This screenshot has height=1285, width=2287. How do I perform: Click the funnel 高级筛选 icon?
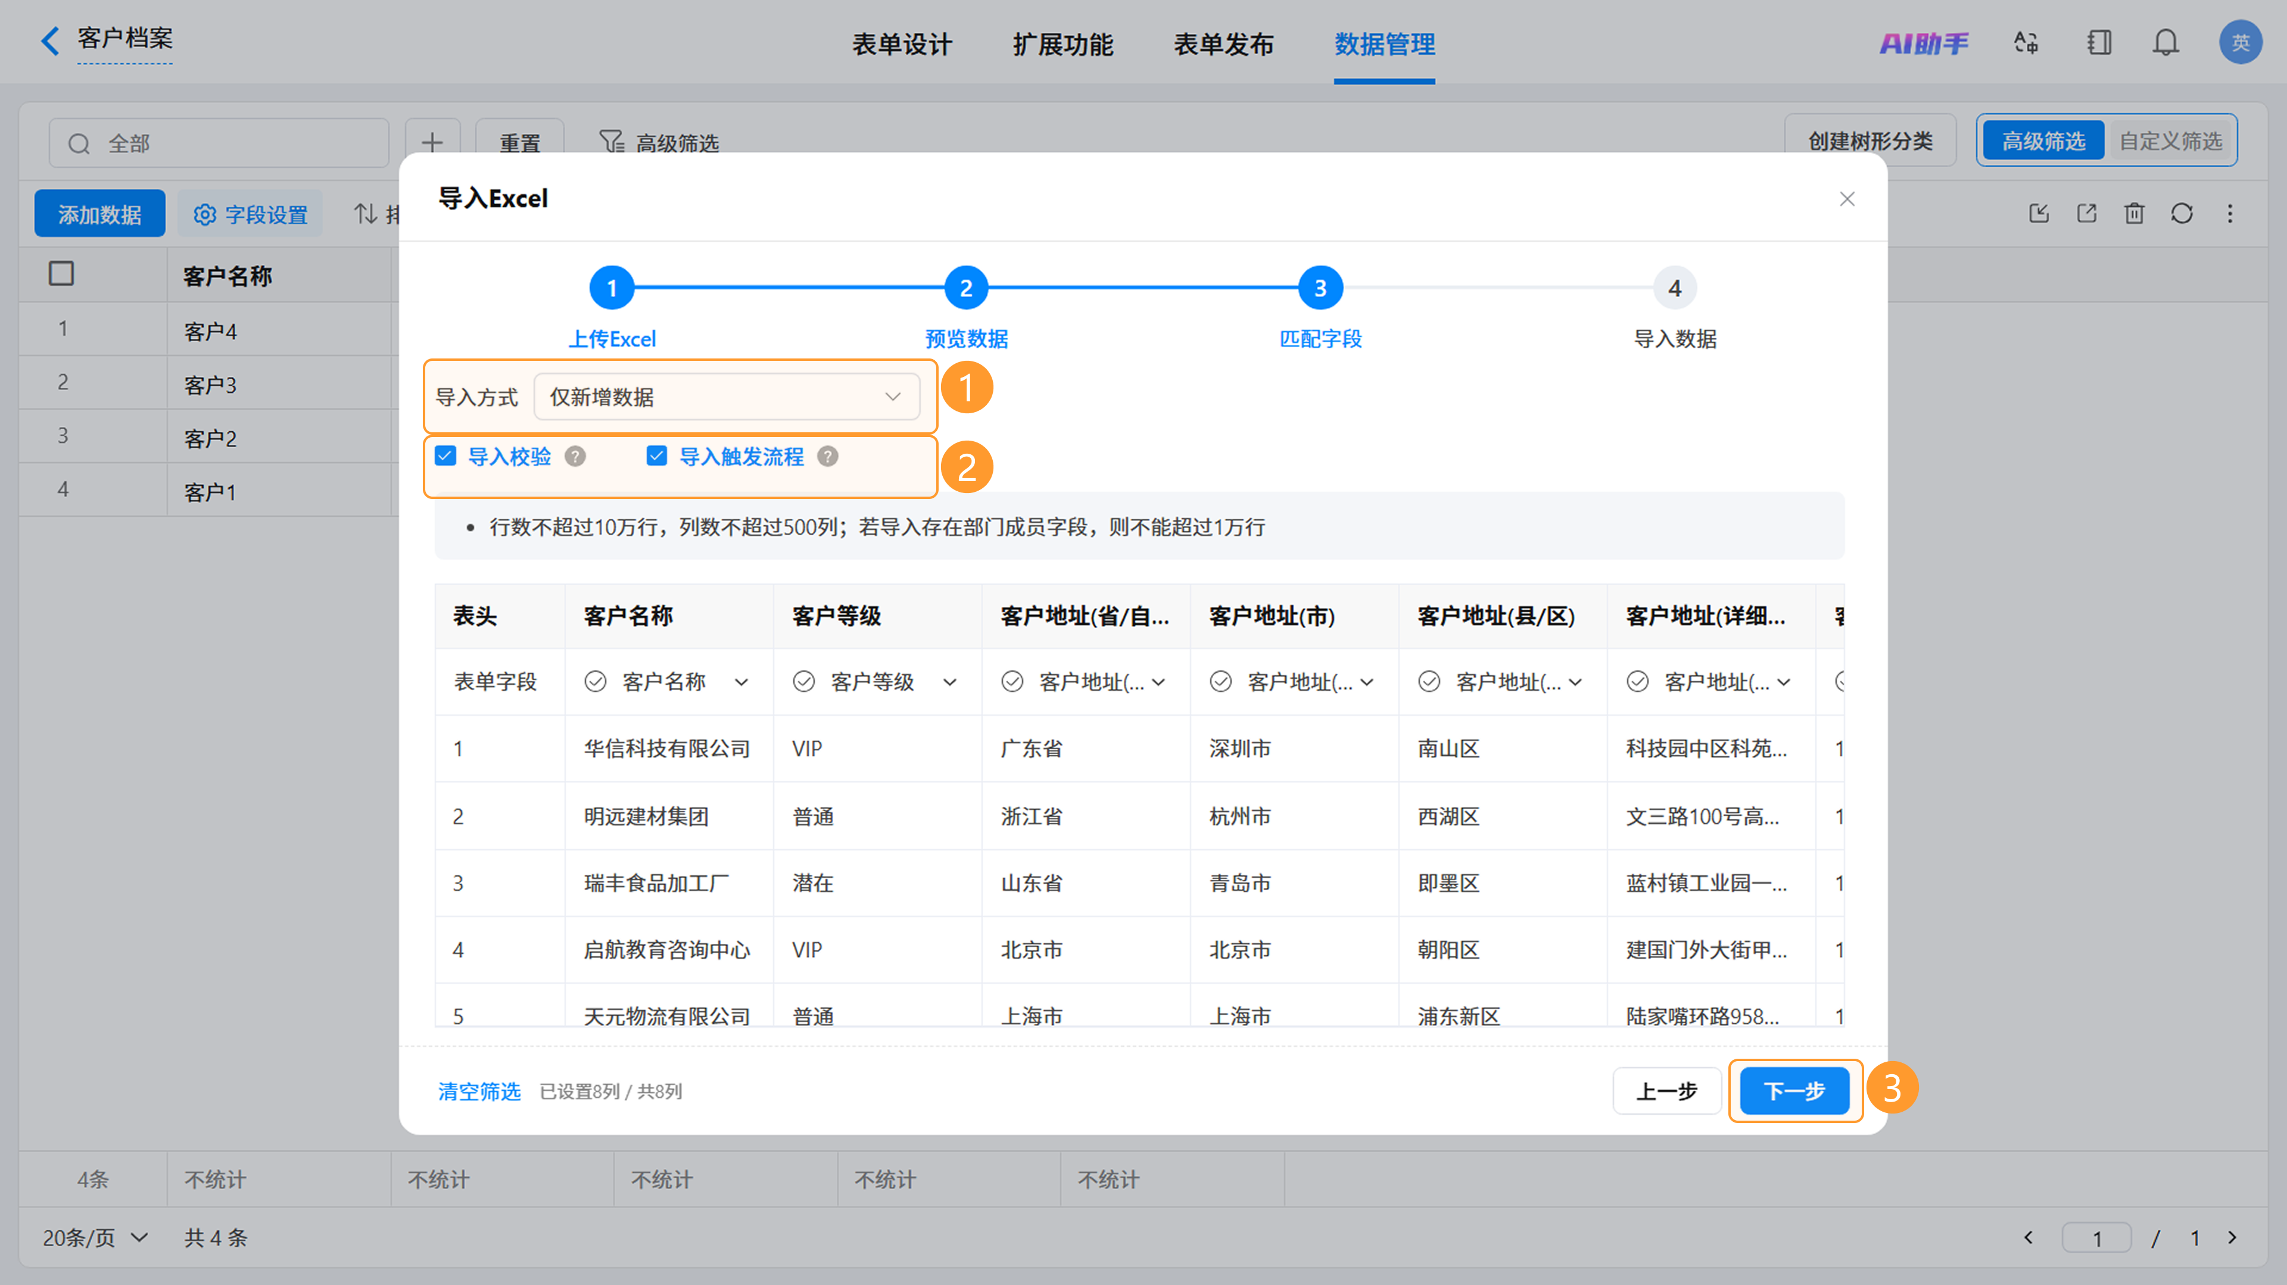(x=612, y=142)
